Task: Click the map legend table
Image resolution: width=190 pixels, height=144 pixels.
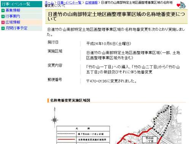Action: coord(83,135)
